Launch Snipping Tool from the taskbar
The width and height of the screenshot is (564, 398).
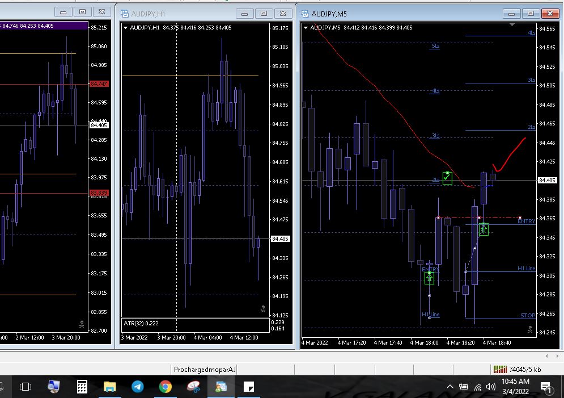(x=193, y=387)
